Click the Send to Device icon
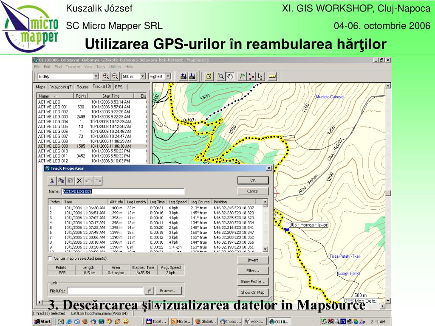The image size is (435, 326). tap(183, 76)
